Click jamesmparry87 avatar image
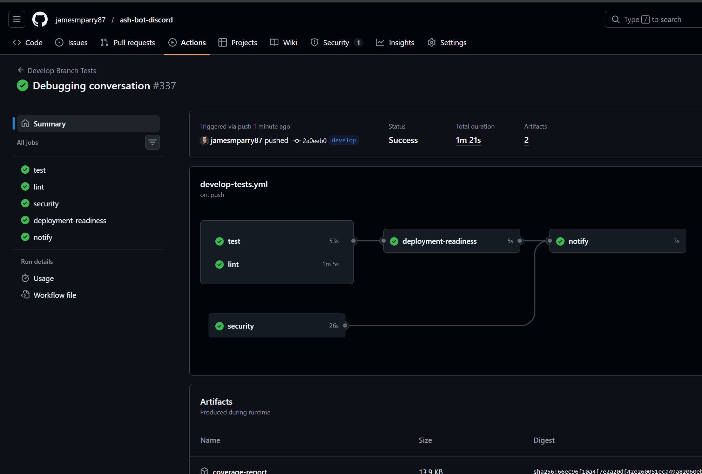This screenshot has width=702, height=474. click(x=204, y=140)
